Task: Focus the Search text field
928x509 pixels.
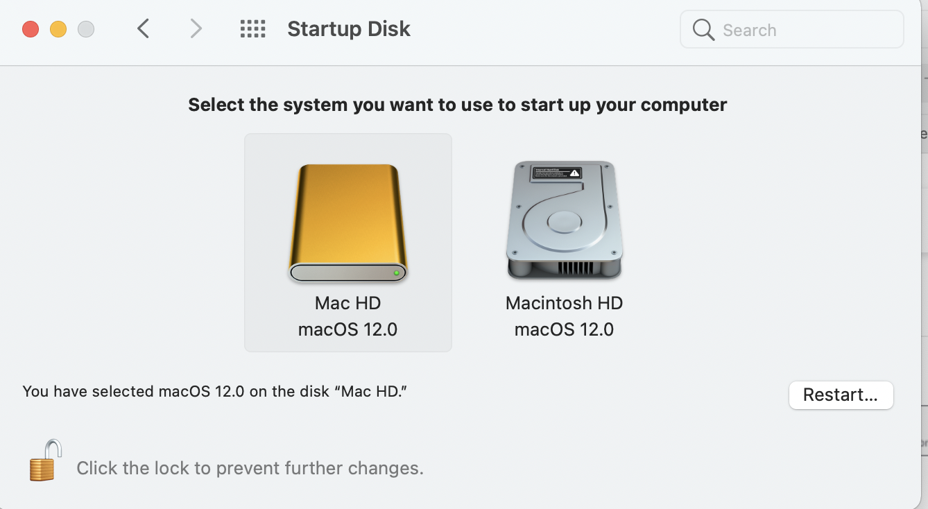Action: (792, 30)
